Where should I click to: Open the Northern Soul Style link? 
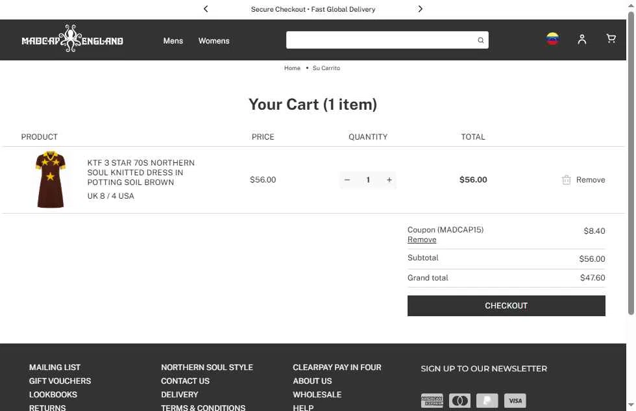[207, 367]
